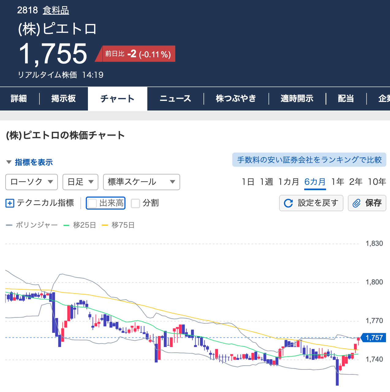Switch to the ニュース tab

pos(175,99)
